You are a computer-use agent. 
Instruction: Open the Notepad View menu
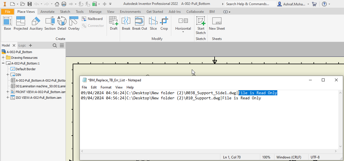click(119, 87)
